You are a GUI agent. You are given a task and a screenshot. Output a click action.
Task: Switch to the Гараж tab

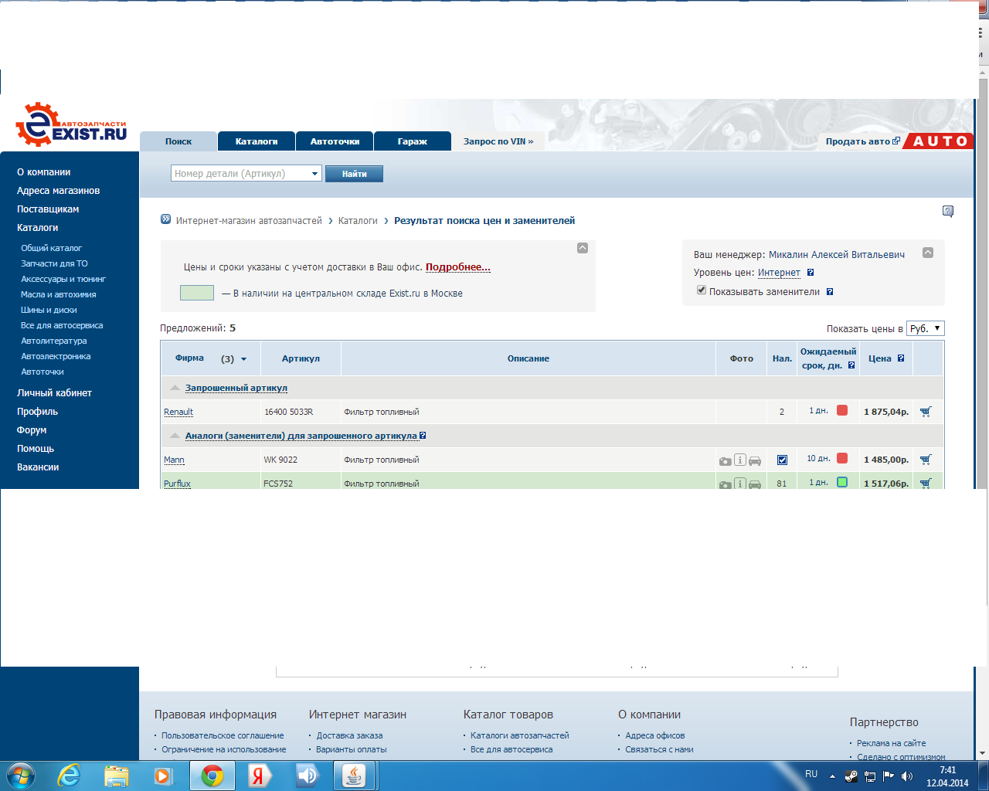coord(413,141)
